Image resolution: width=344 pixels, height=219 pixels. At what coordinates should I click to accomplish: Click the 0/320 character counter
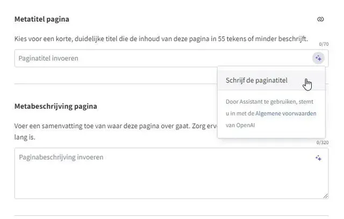[322, 143]
